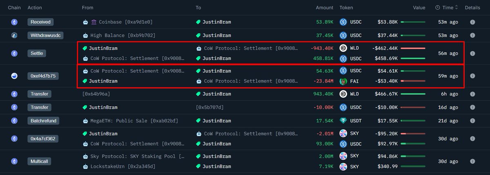Screen dimensions: 490x175
Task: Click the Arbitrum chain icon in Withdrawusdc row
Action: 14,35
